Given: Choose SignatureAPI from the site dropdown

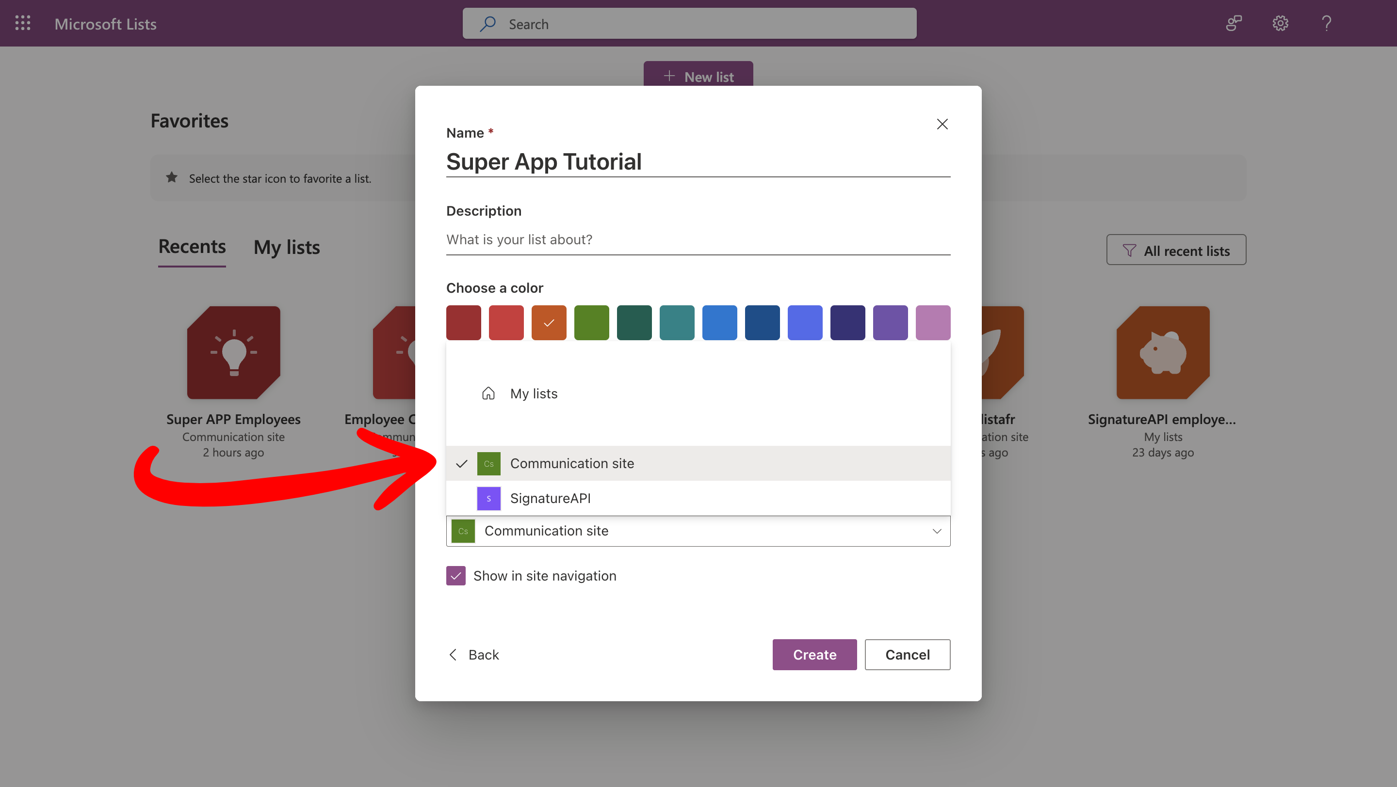Looking at the screenshot, I should click(550, 498).
